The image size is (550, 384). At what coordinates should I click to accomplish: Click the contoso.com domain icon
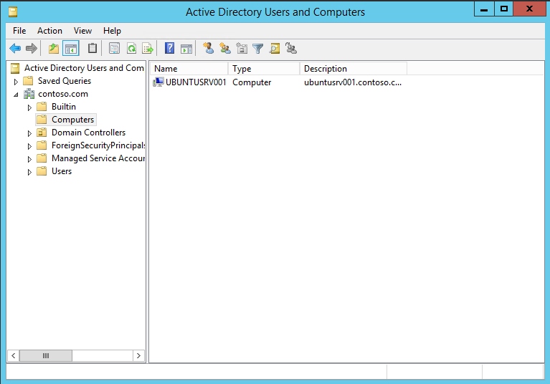click(29, 94)
